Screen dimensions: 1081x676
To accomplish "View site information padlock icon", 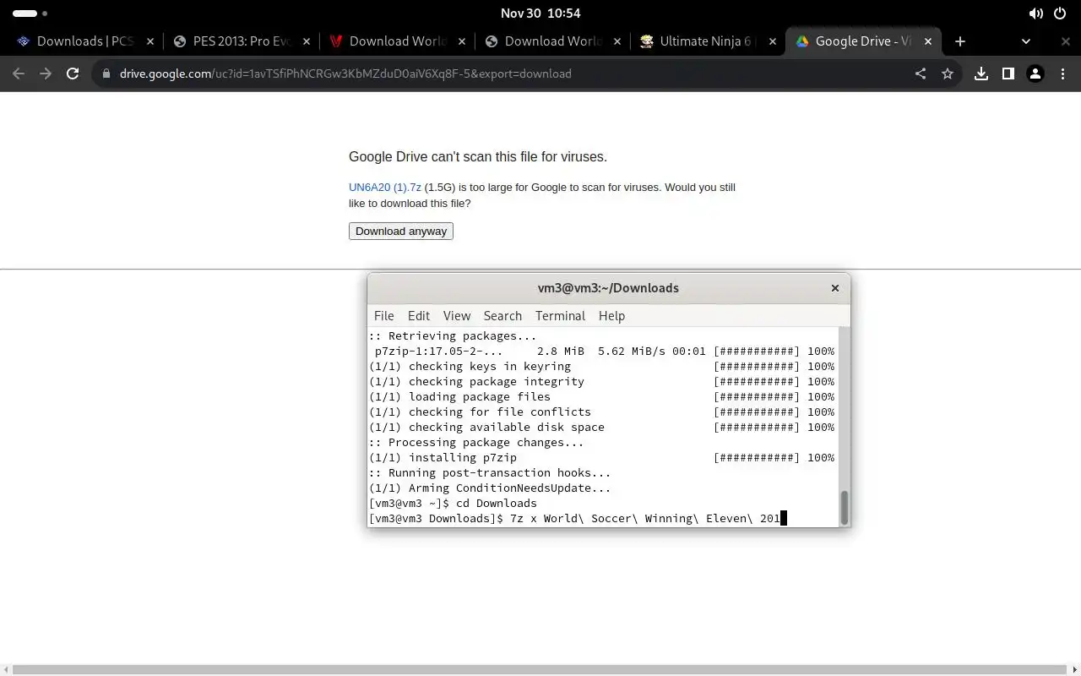I will click(x=106, y=74).
